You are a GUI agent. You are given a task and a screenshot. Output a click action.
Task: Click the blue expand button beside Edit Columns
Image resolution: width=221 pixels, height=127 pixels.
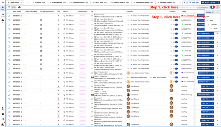pos(212,7)
